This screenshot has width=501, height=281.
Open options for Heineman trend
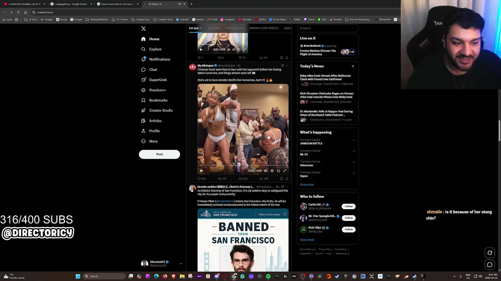[x=354, y=162]
